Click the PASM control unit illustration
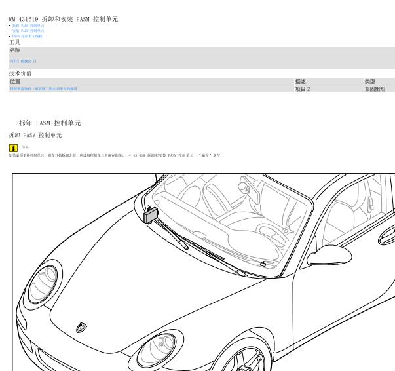The height and width of the screenshot is (371, 395). (151, 216)
